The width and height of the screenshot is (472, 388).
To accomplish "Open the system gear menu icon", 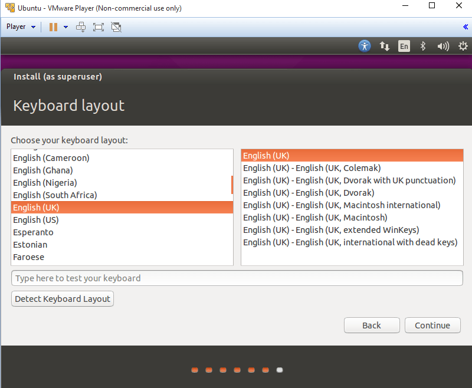I will click(x=462, y=46).
